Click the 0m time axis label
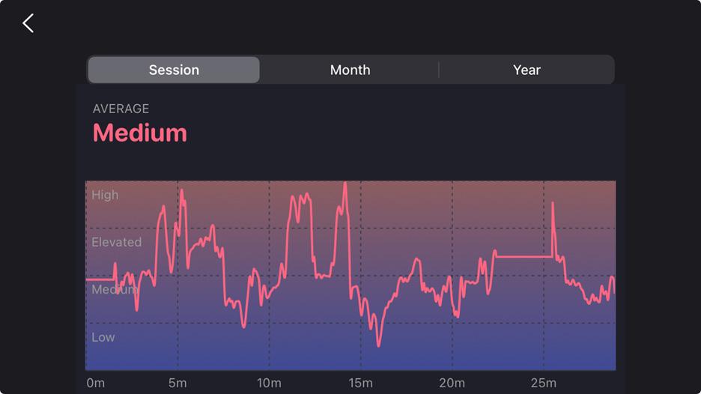This screenshot has width=701, height=394. click(x=95, y=383)
